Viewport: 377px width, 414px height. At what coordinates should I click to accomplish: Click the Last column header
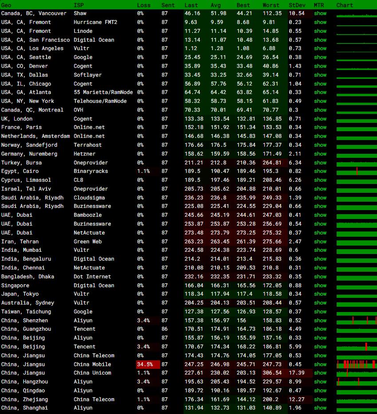click(191, 5)
